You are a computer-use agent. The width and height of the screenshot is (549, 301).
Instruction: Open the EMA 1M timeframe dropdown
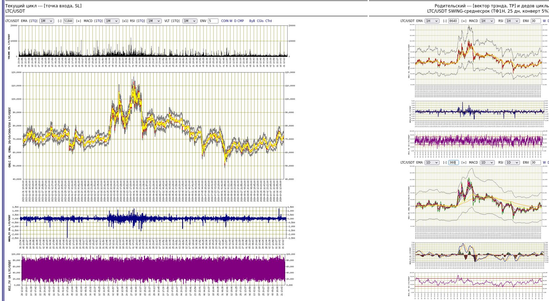tap(46, 21)
